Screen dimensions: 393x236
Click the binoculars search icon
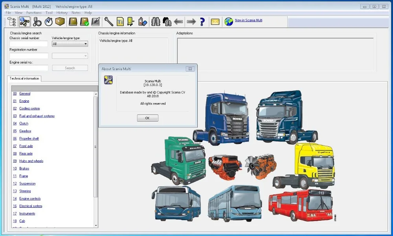156,22
